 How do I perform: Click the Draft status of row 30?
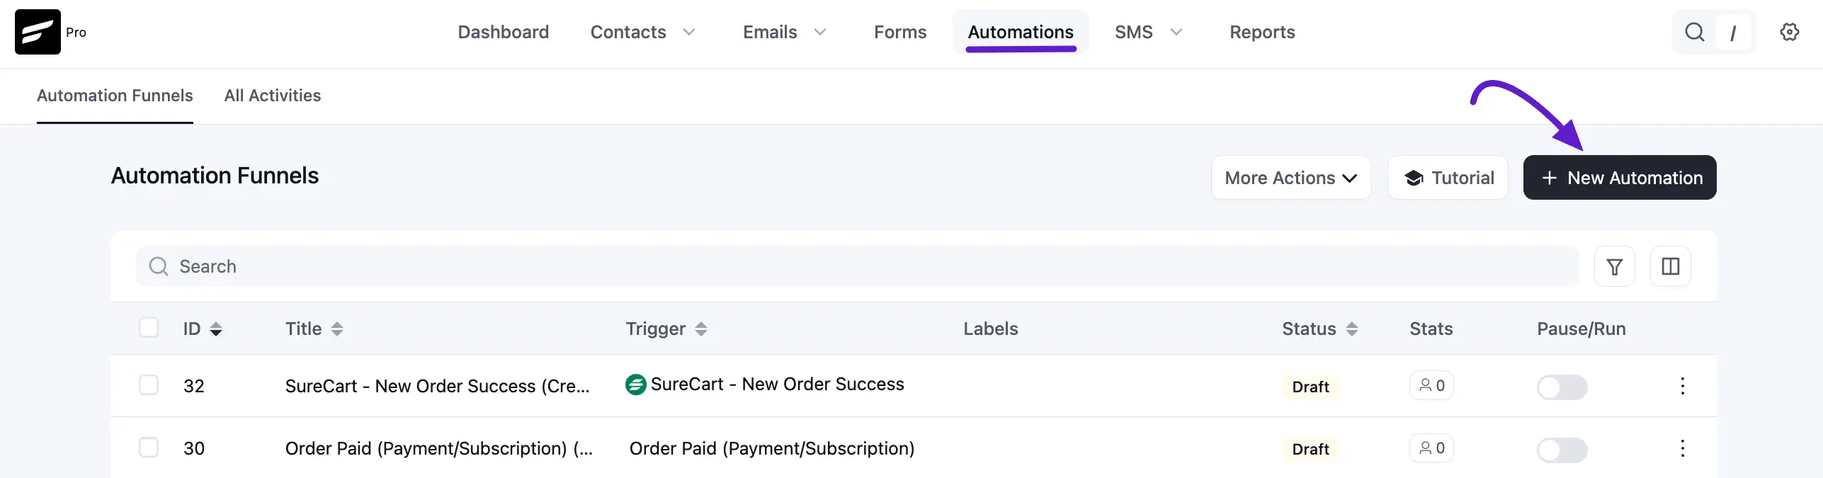point(1310,449)
